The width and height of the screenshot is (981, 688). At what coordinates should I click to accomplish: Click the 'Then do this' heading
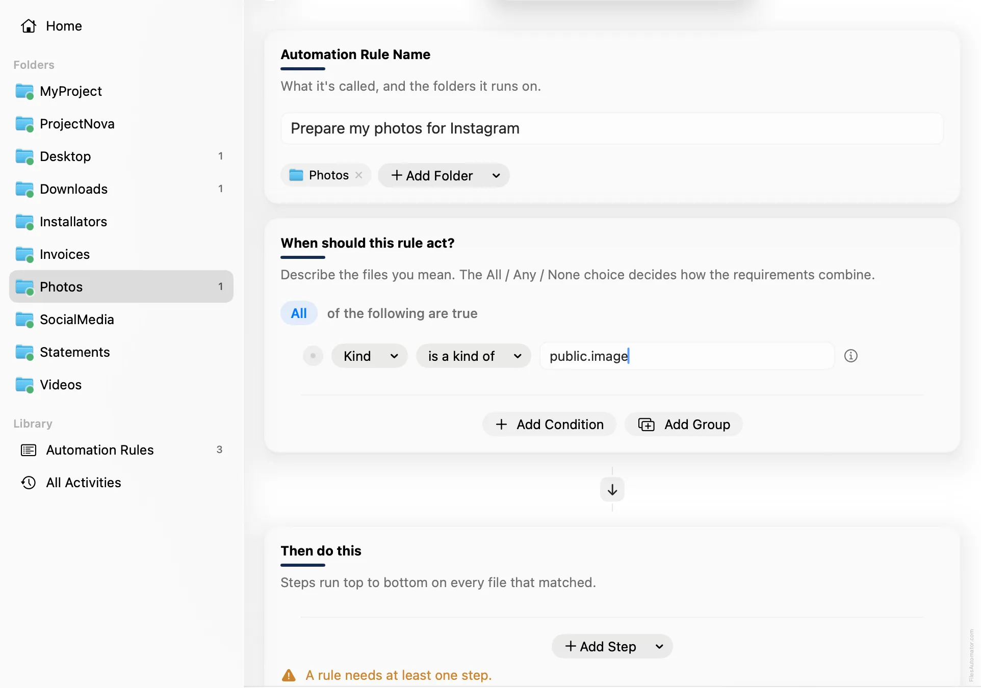(321, 551)
